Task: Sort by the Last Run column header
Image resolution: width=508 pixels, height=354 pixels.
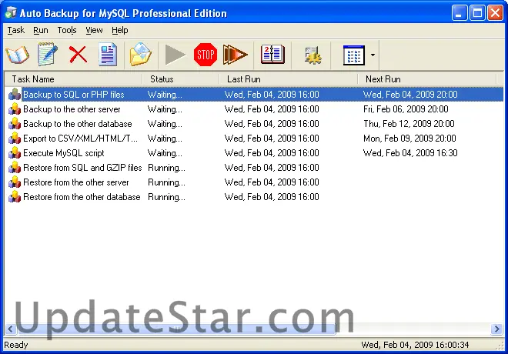Action: coord(289,79)
